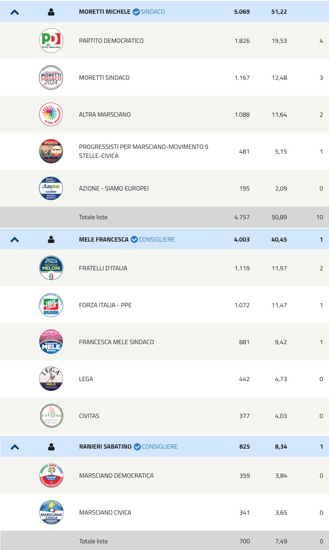Click the Fratelli d'Italia Meloni logo
The width and height of the screenshot is (329, 550).
coord(51,268)
